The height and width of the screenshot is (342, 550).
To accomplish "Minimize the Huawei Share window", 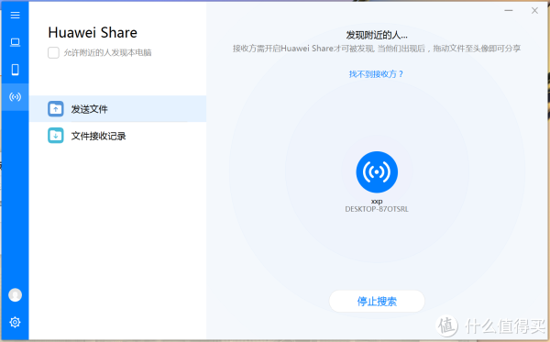I will [509, 10].
